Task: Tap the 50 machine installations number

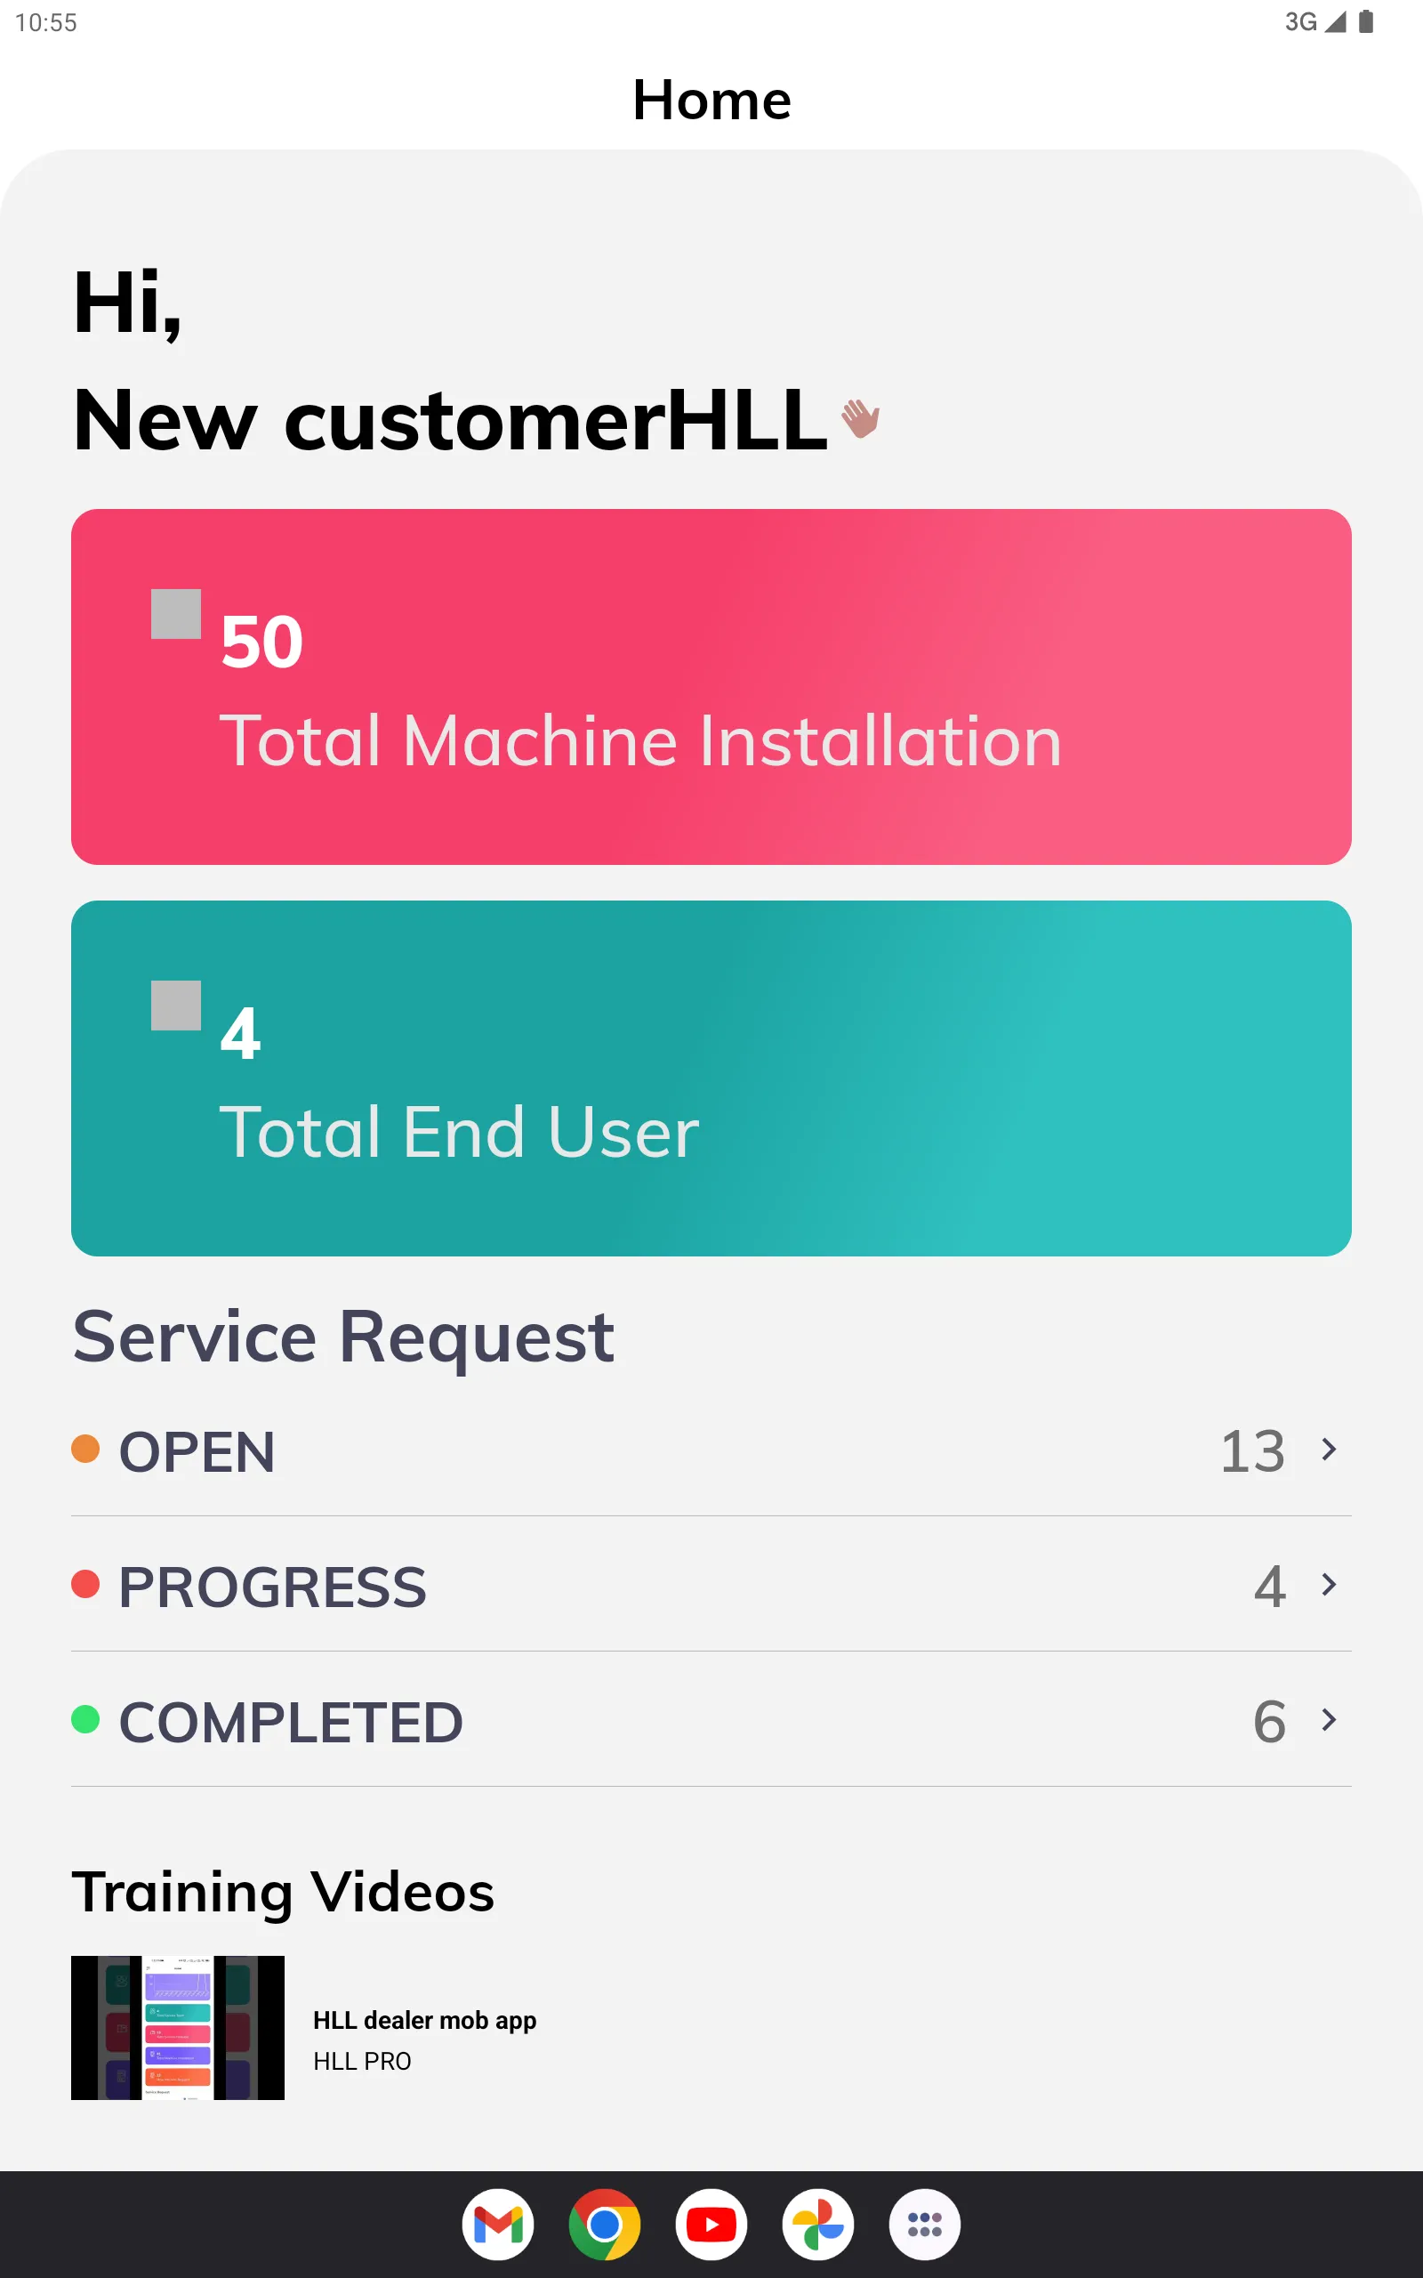Action: [261, 642]
